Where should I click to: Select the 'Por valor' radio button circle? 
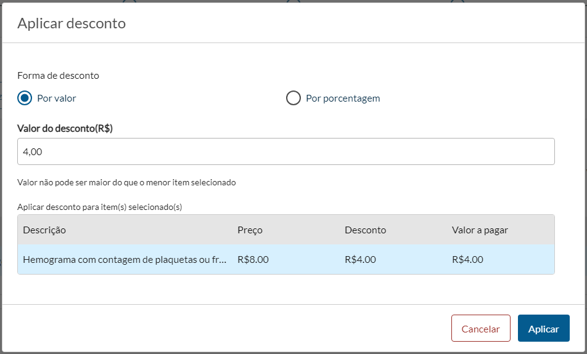25,98
